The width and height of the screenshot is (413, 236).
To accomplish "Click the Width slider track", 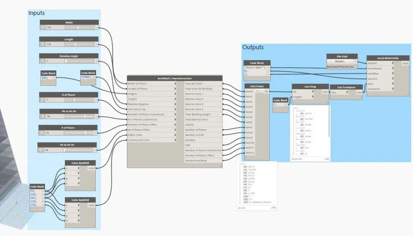I will tap(80, 27).
